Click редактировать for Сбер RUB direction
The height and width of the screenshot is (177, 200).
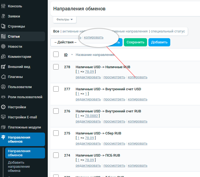[88, 143]
